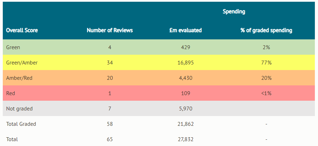Click the Spending group header
Viewport: 318px width, 146px height.
234,11
